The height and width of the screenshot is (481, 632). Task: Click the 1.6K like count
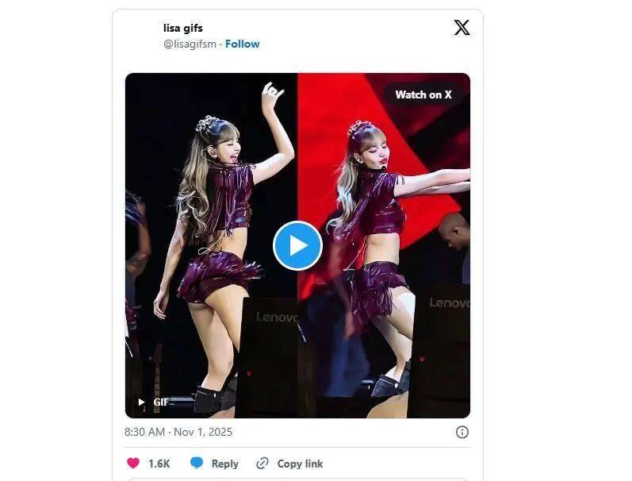click(159, 464)
